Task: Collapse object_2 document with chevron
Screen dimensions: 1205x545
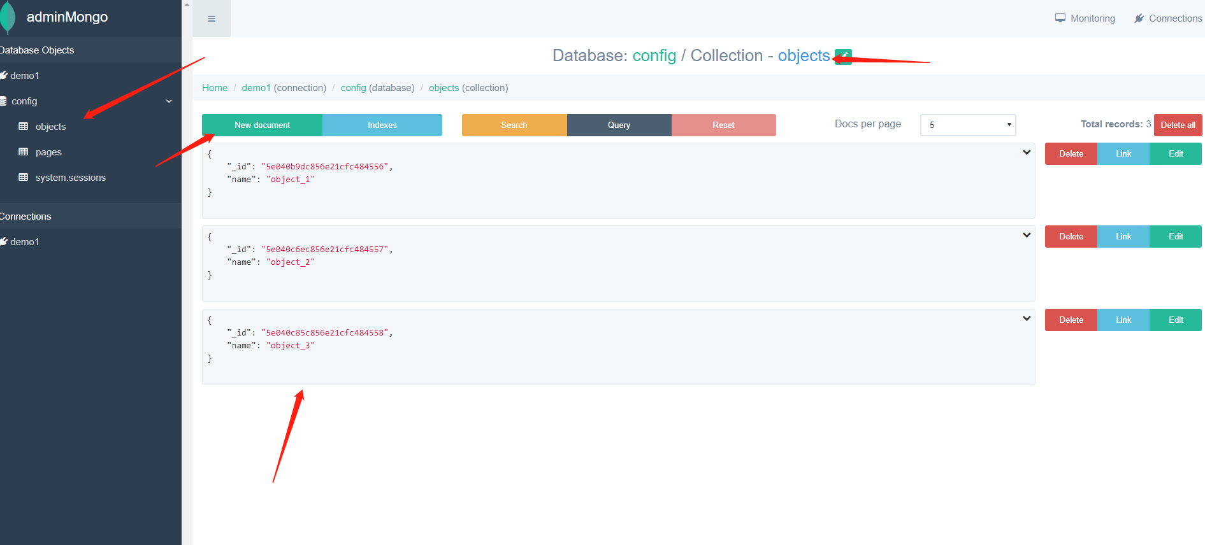Action: pyautogui.click(x=1027, y=236)
